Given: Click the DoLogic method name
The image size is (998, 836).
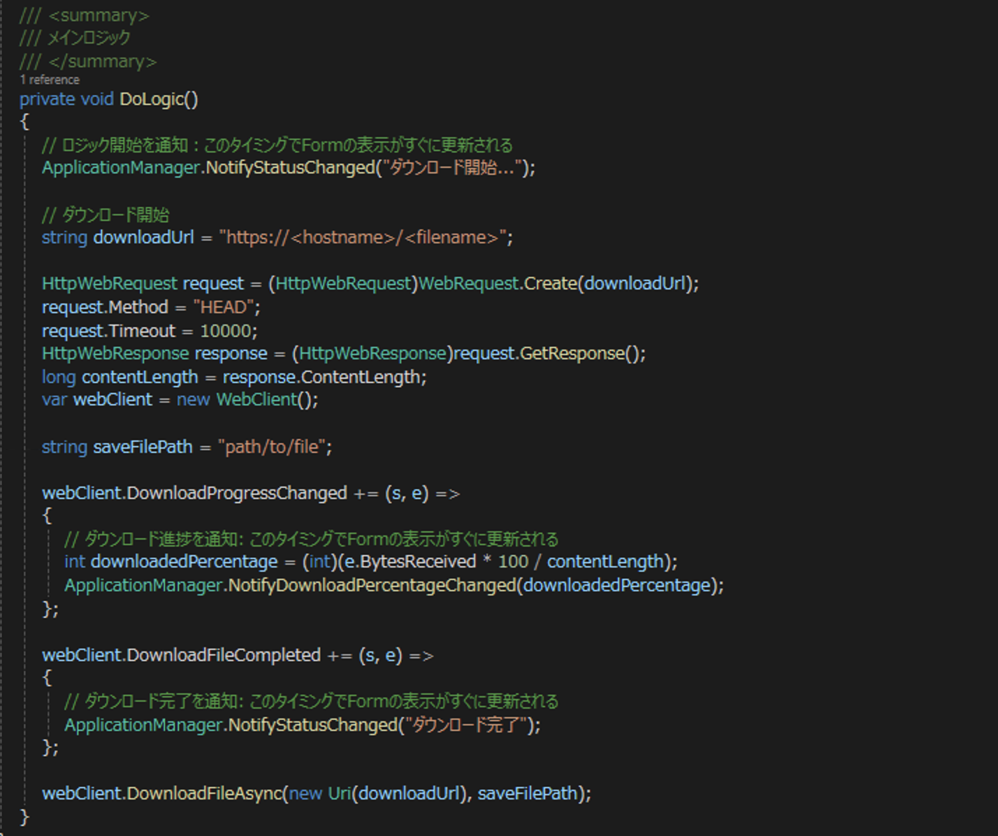Looking at the screenshot, I should point(154,99).
